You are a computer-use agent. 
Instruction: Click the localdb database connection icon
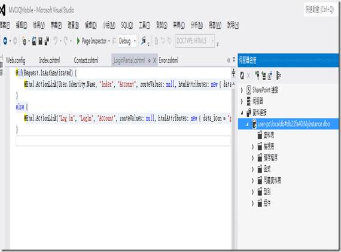pyautogui.click(x=254, y=124)
